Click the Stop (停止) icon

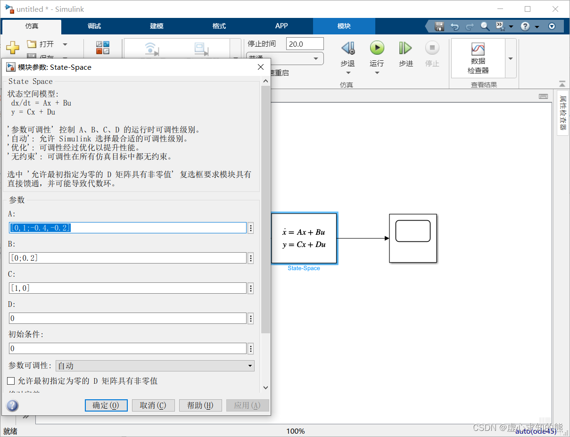point(432,48)
